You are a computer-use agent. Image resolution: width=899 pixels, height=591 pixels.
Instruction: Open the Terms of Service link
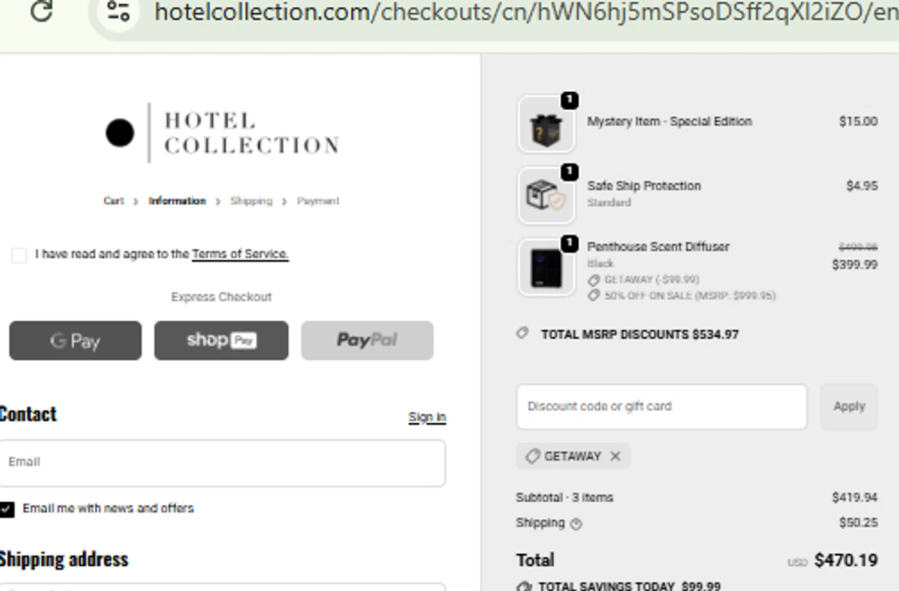point(240,254)
